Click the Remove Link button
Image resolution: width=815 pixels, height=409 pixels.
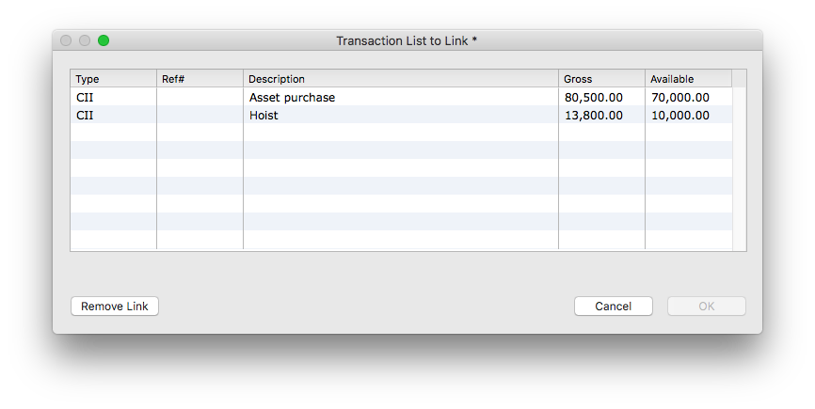click(x=115, y=307)
